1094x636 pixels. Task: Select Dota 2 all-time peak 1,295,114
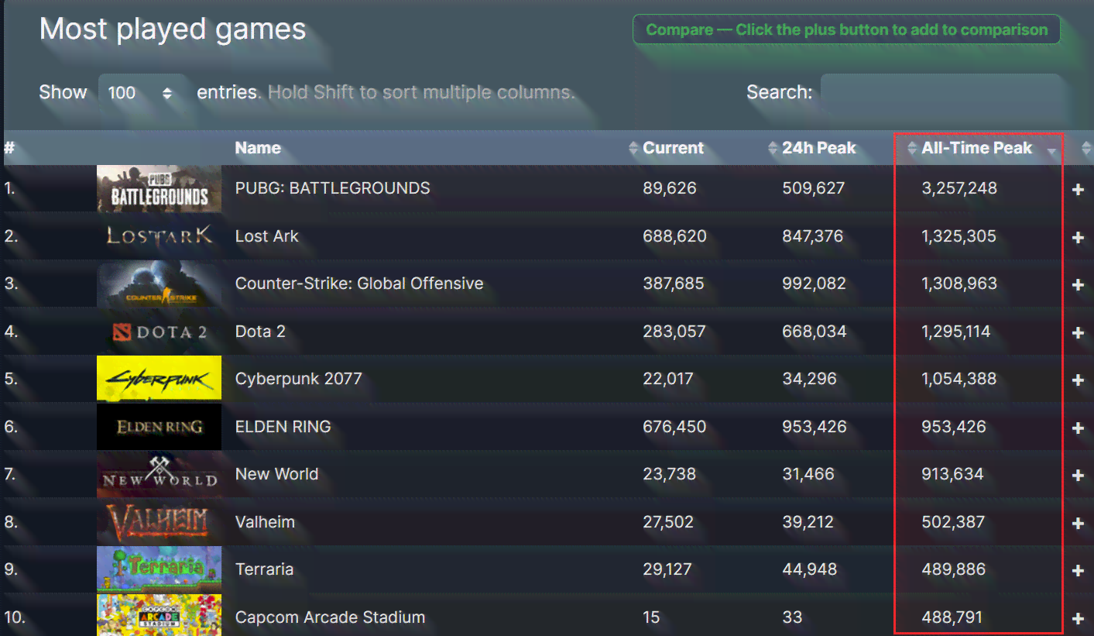[956, 332]
